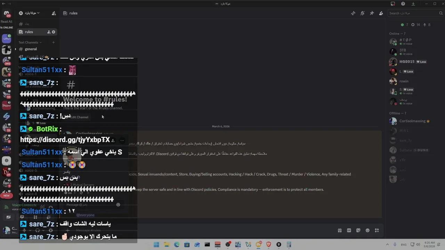The image size is (445, 250).
Task: Toggle the member list icon
Action: (381, 13)
